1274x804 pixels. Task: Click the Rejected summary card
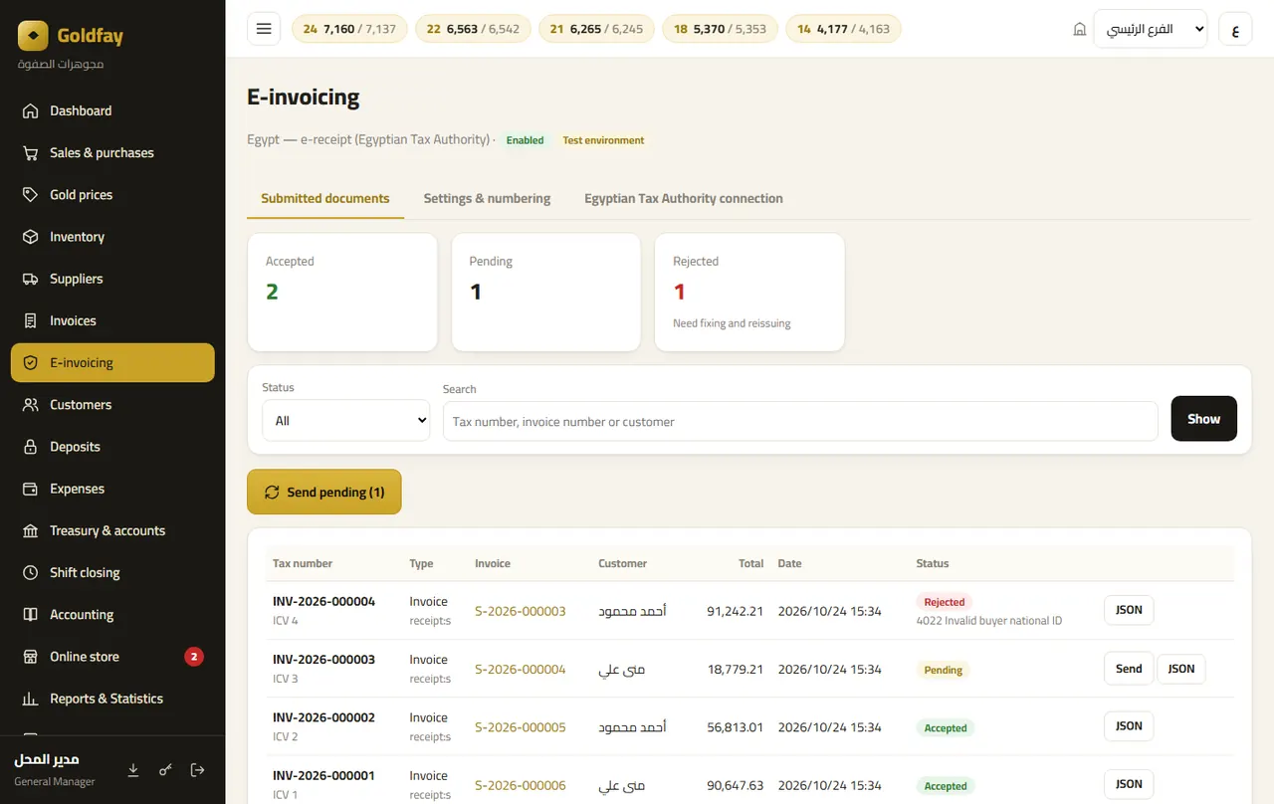pos(749,293)
